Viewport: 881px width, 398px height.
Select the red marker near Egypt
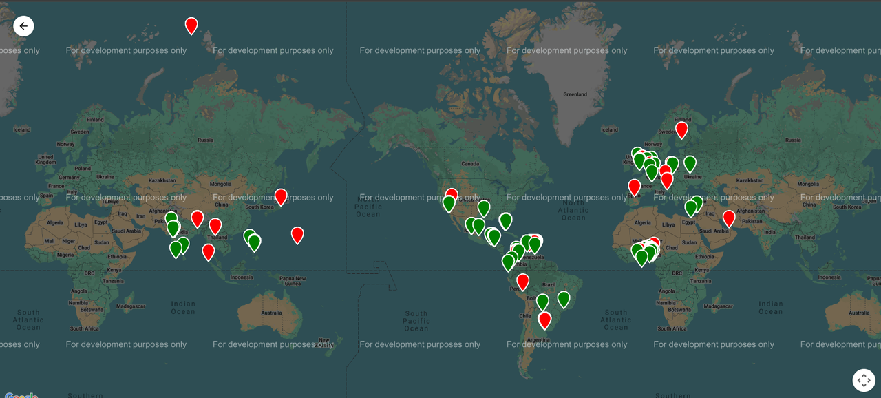[x=729, y=218]
